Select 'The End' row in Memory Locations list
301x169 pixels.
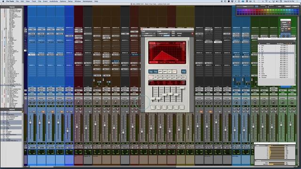[276, 77]
